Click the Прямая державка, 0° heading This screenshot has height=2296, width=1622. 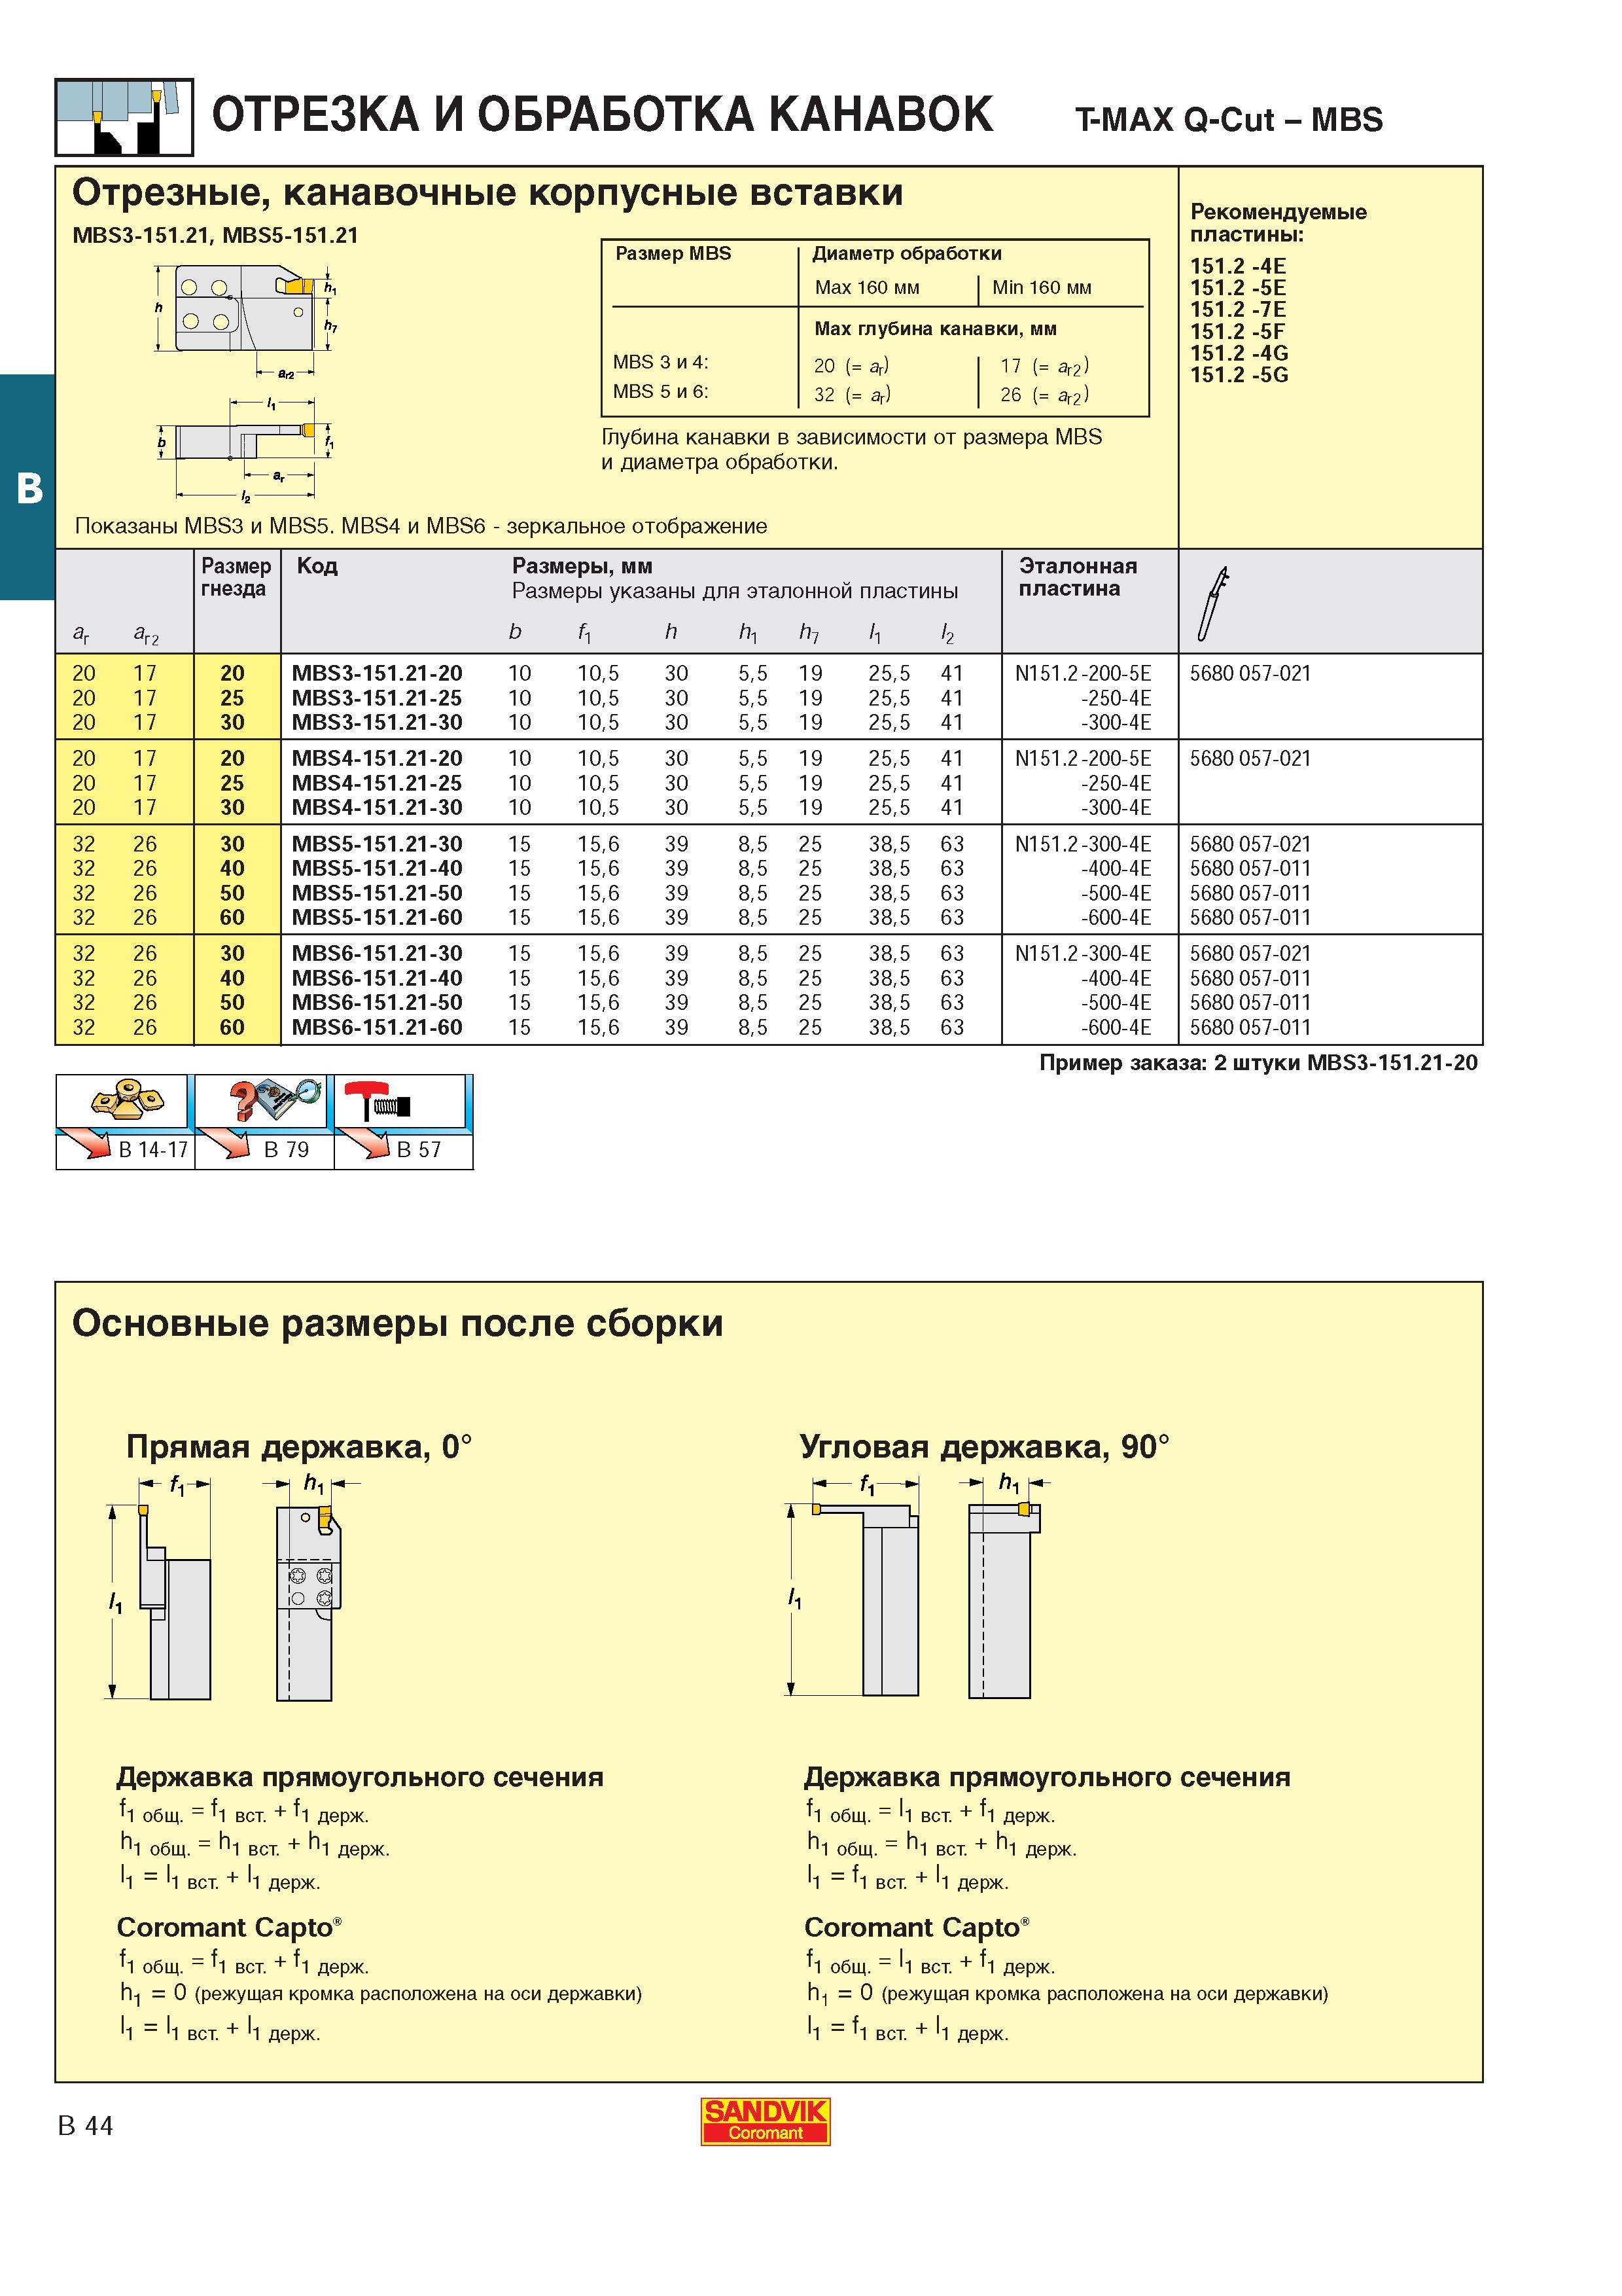299,1446
